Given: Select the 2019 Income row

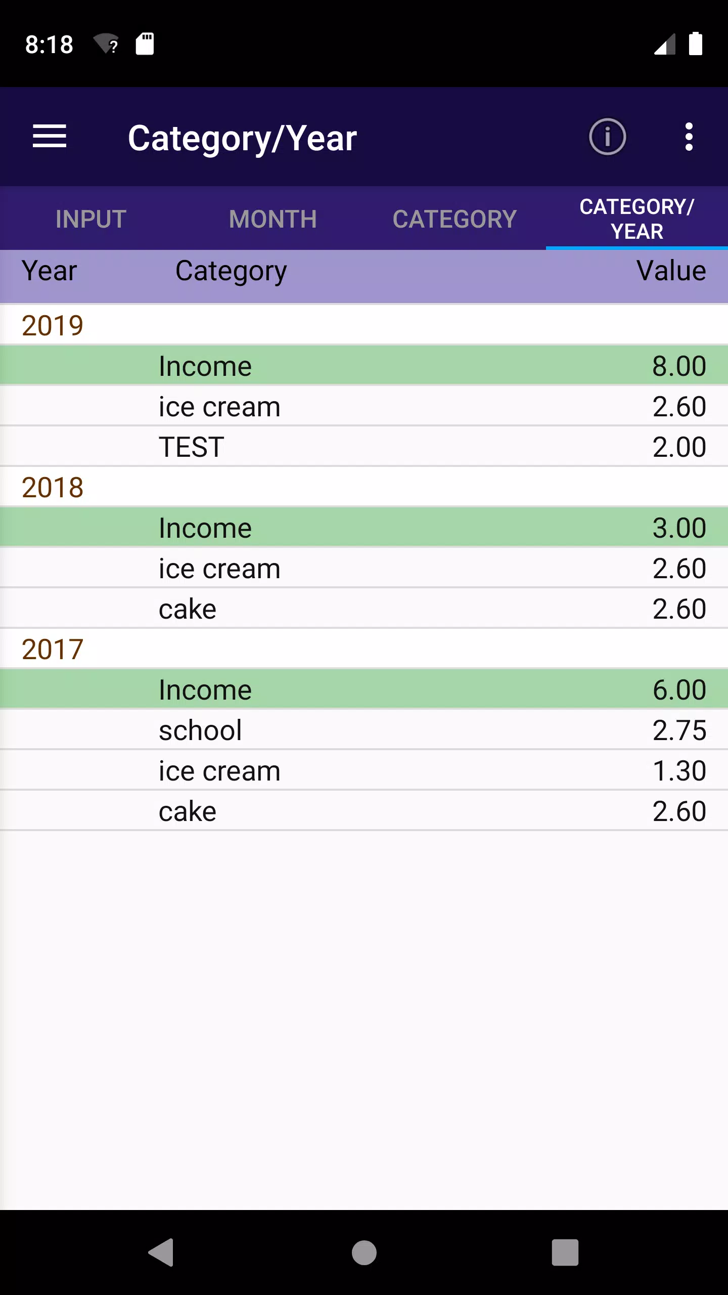Looking at the screenshot, I should click(x=364, y=365).
